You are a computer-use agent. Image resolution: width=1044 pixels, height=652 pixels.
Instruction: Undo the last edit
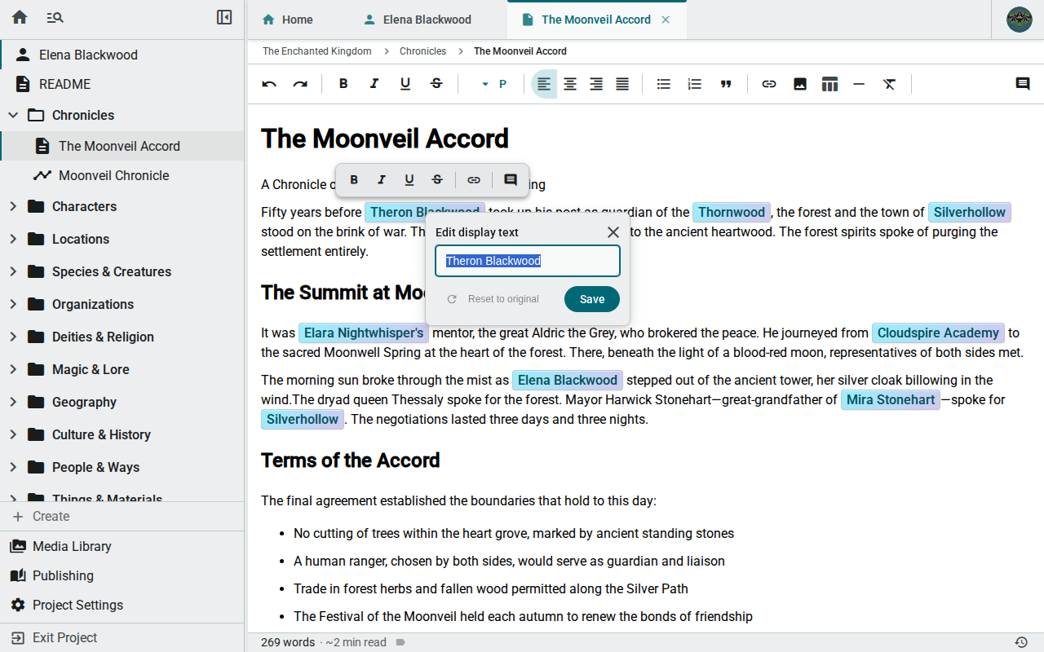point(269,84)
